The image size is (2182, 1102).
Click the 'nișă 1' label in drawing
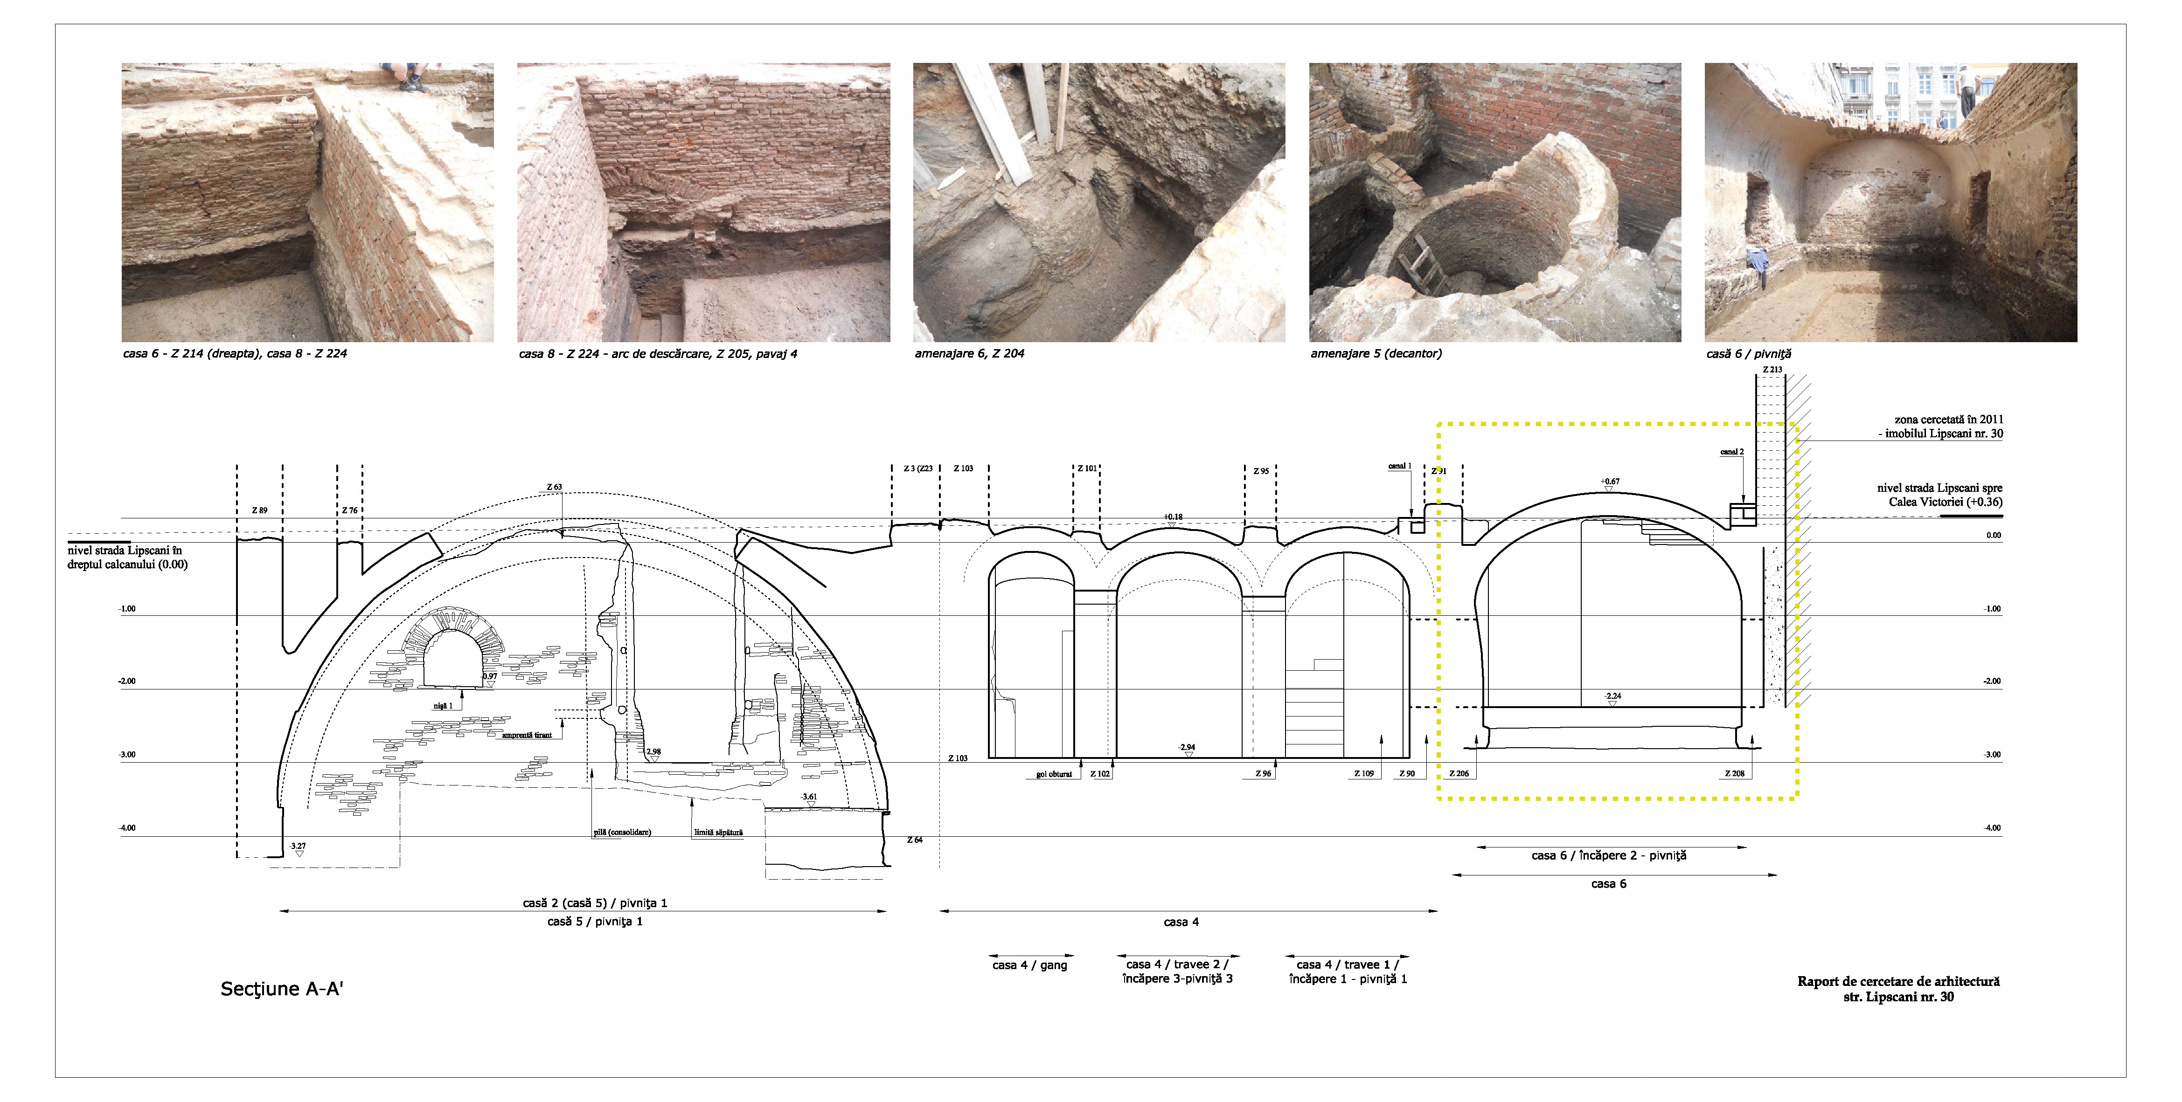443,705
